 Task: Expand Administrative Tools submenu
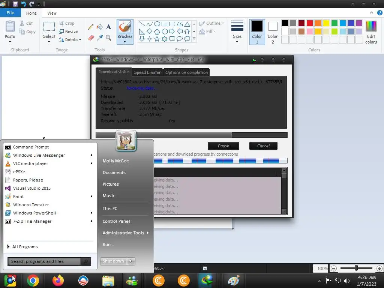tap(126, 233)
